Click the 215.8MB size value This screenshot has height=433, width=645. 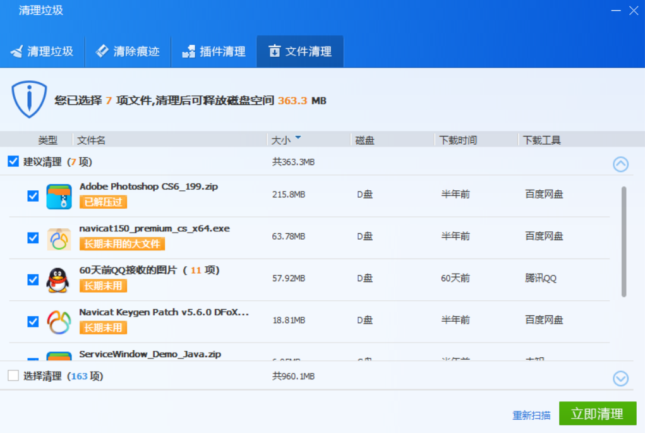point(289,194)
